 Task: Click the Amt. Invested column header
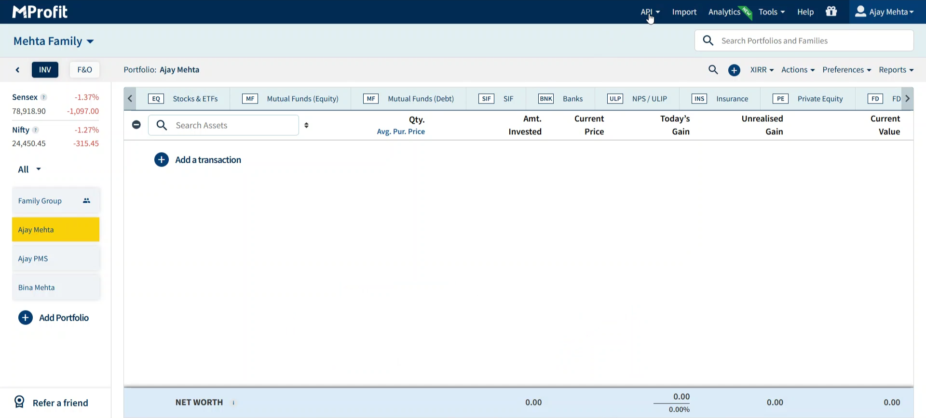pyautogui.click(x=525, y=125)
